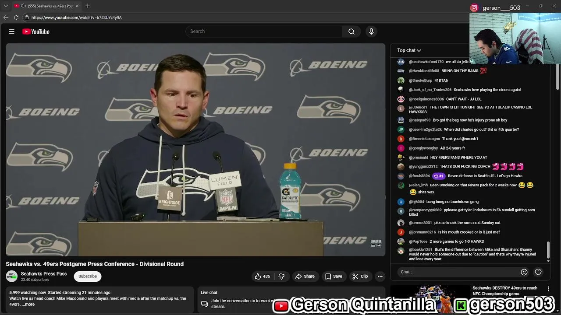Click username @boeklo1251 in chat

(x=420, y=250)
